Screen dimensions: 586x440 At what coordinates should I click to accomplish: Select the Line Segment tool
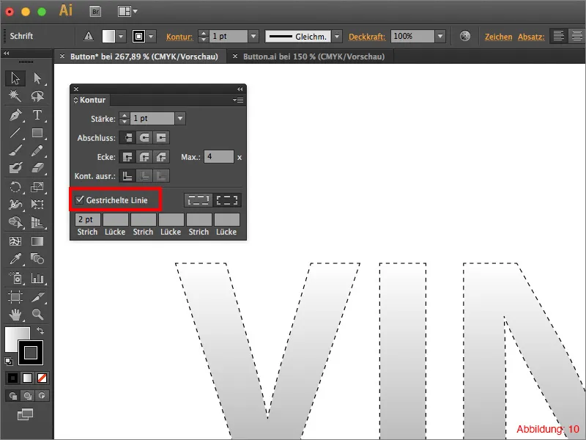click(x=15, y=133)
